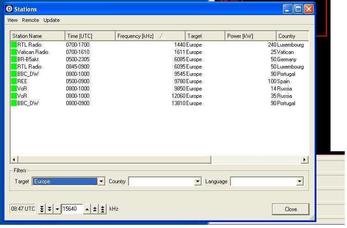Sort by Frequency [kHz] column header

point(150,36)
